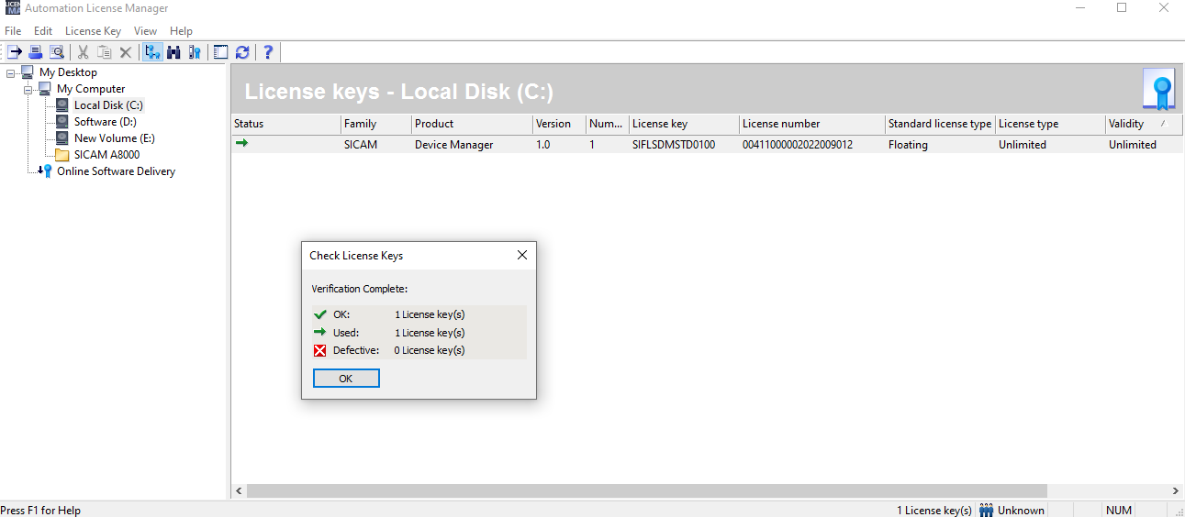The height and width of the screenshot is (517, 1185).
Task: Click '1 License key(s)' in status bar
Action: point(934,511)
